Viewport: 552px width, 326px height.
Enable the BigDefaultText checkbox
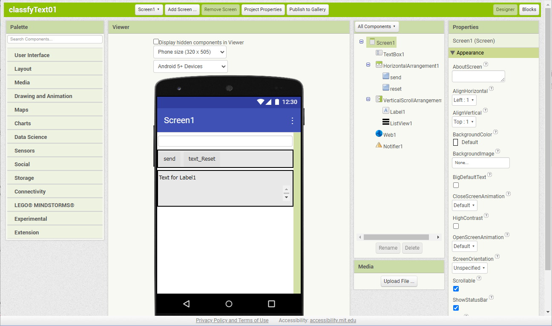tap(456, 185)
